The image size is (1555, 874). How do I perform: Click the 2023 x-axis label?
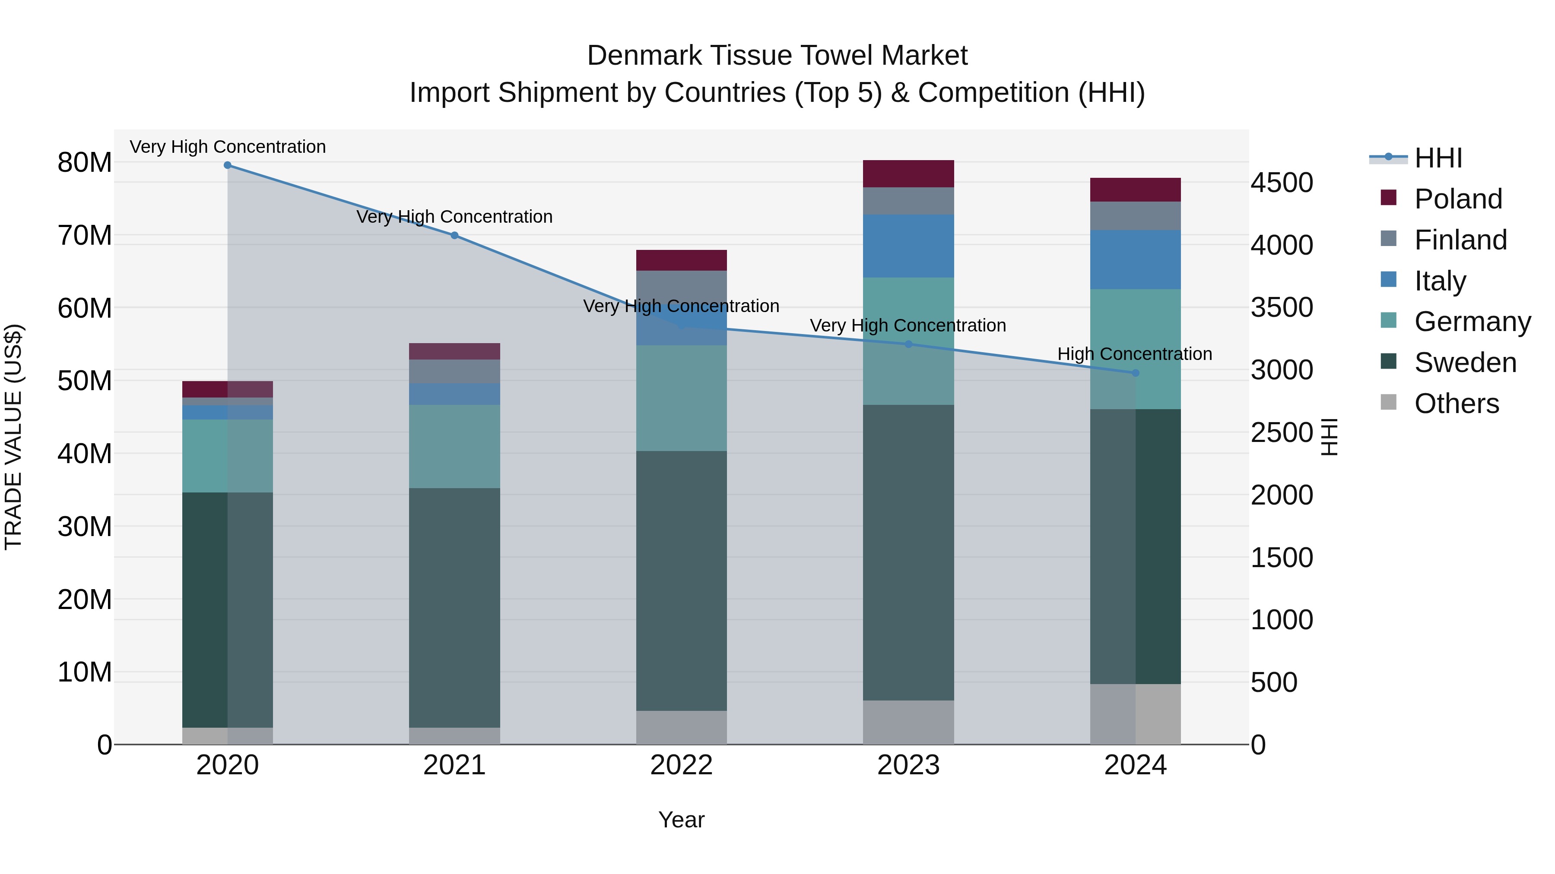click(908, 765)
